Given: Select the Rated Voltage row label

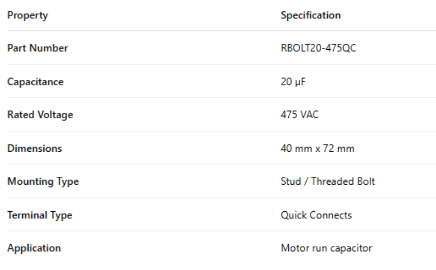Looking at the screenshot, I should 39,115.
